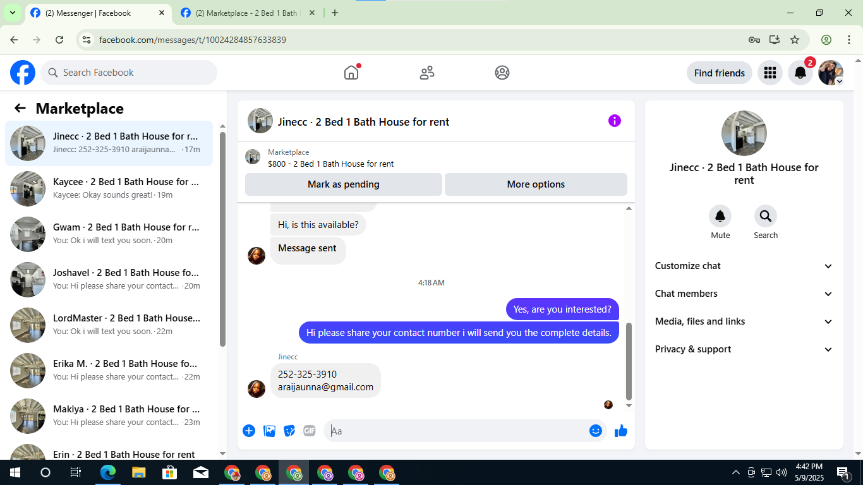The image size is (863, 485).
Task: Open conversation information icon
Action: coord(615,121)
